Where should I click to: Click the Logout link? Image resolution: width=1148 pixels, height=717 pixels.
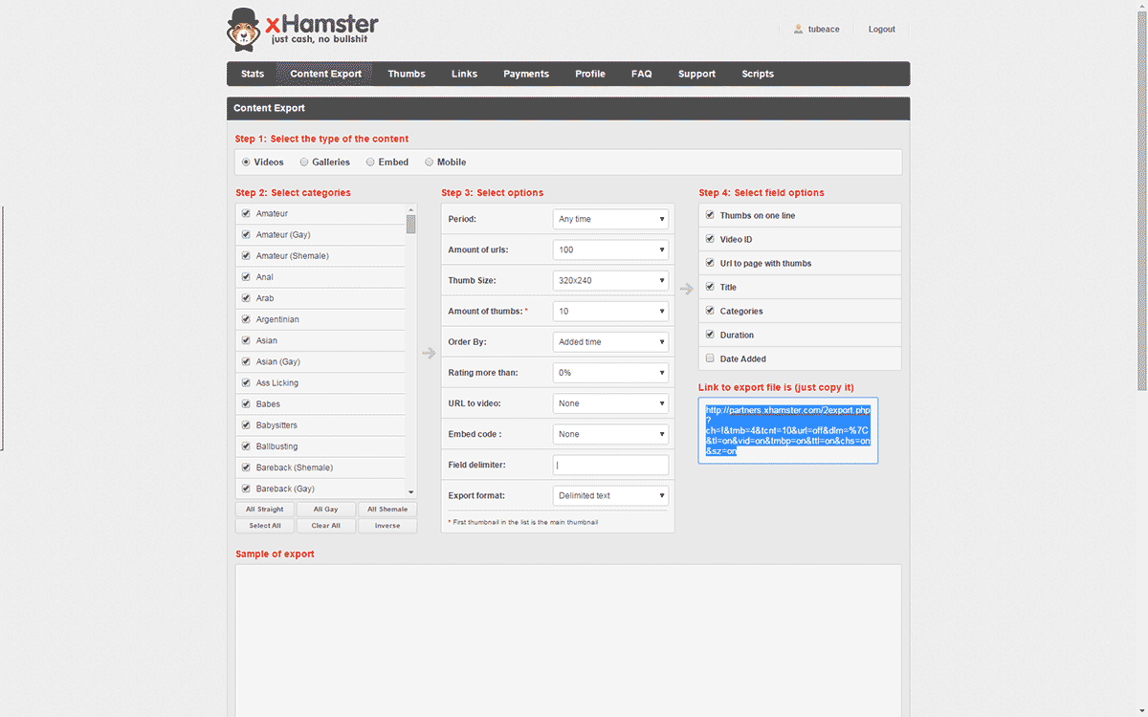[x=881, y=30]
